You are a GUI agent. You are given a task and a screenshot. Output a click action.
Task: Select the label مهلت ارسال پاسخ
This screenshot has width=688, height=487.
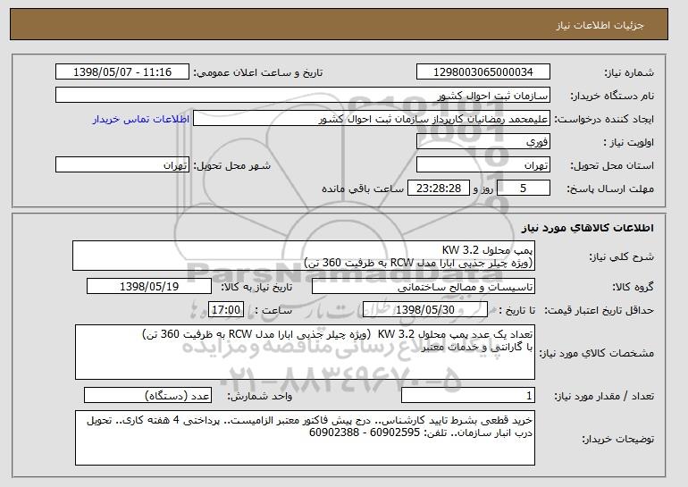click(610, 189)
